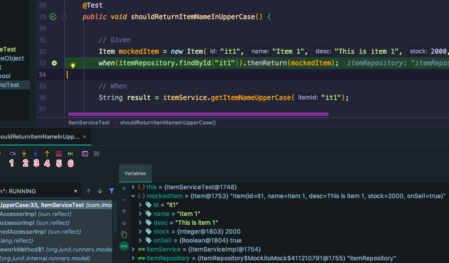The width and height of the screenshot is (449, 263).
Task: Toggle the glasses Show Watches button
Action: click(124, 246)
